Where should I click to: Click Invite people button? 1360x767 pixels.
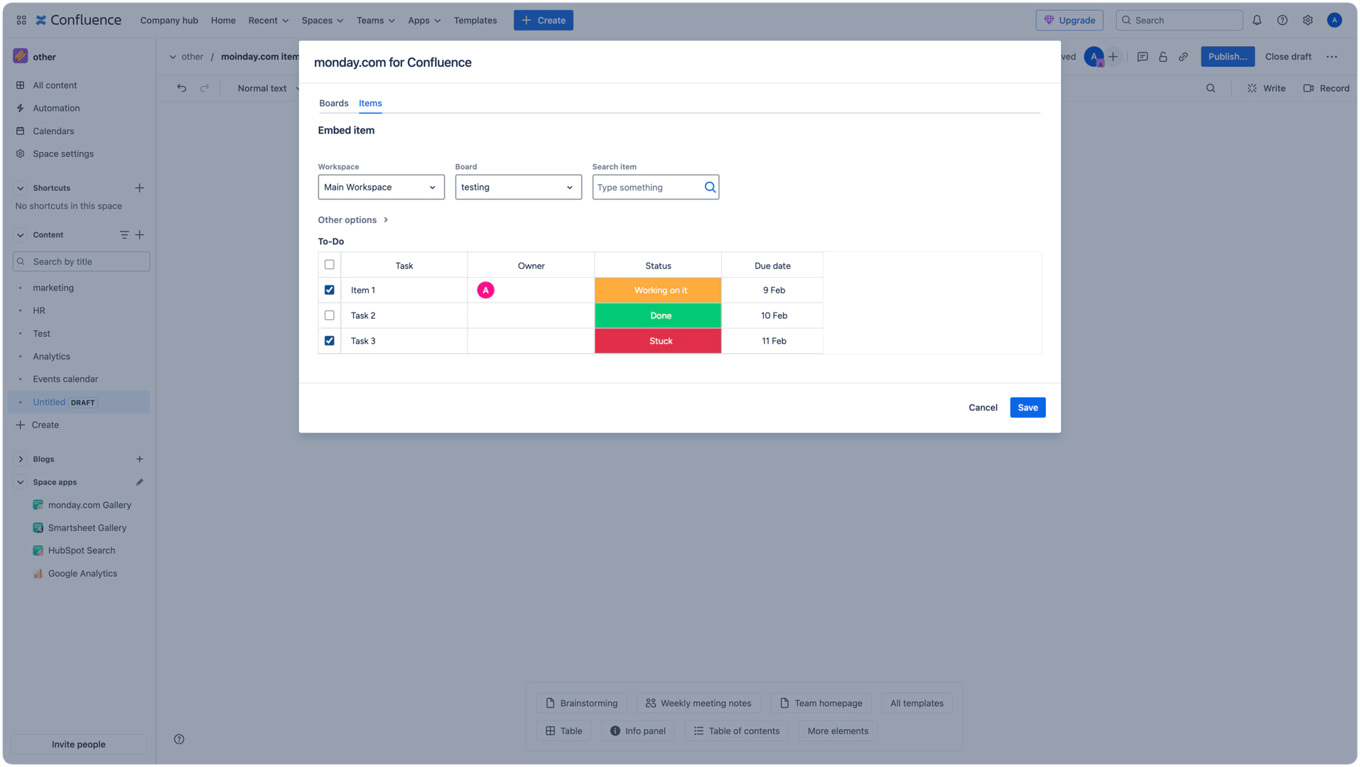tap(78, 744)
